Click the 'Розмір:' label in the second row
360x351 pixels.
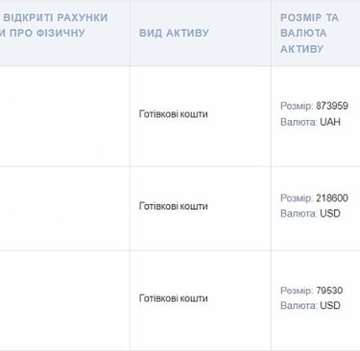[297, 198]
